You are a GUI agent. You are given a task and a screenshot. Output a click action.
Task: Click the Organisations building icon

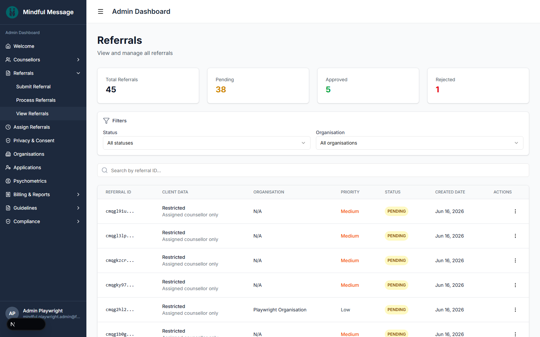[x=8, y=154]
